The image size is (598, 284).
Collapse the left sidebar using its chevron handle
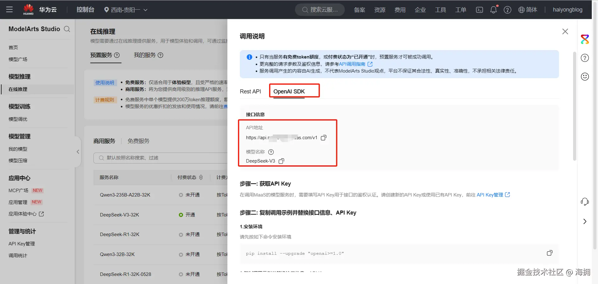78,152
